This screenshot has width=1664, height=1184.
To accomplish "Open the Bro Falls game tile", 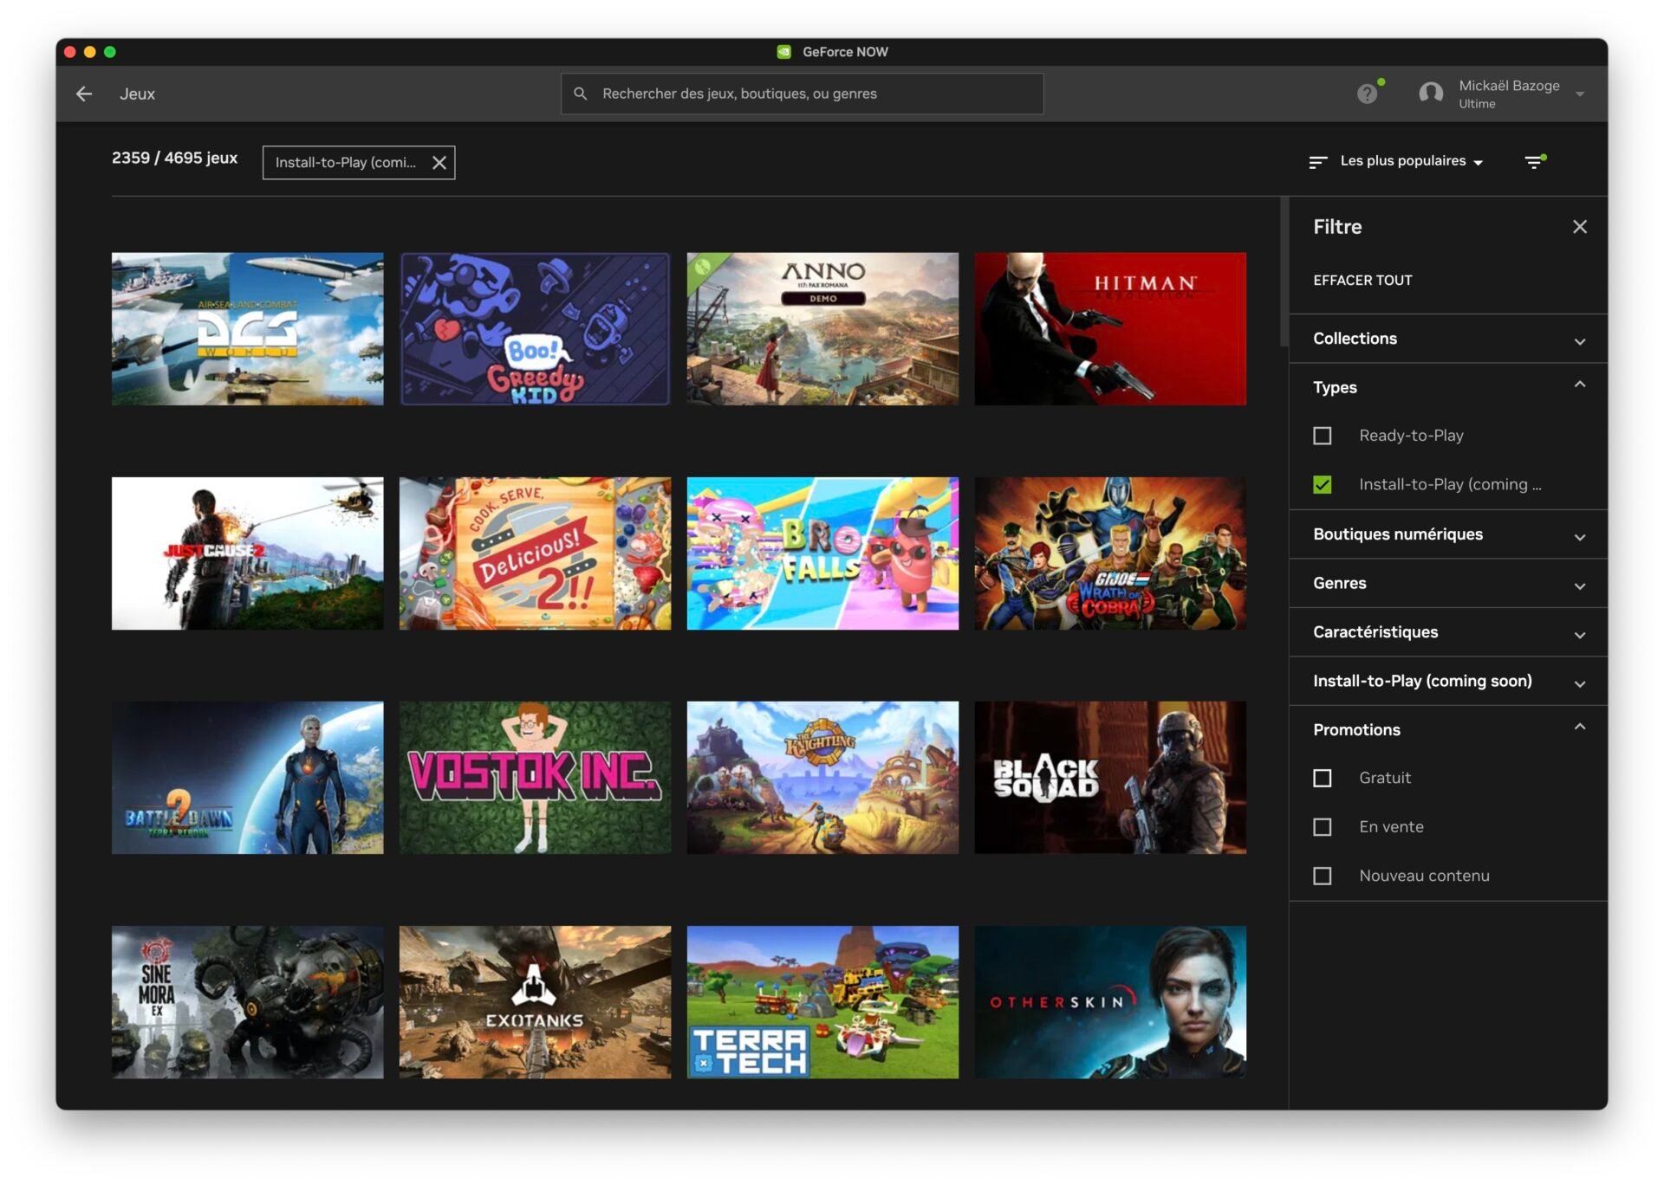I will click(822, 553).
